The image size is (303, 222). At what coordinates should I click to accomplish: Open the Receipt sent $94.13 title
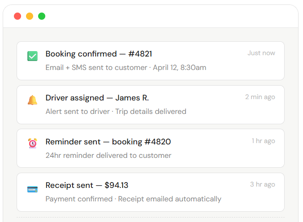(87, 185)
